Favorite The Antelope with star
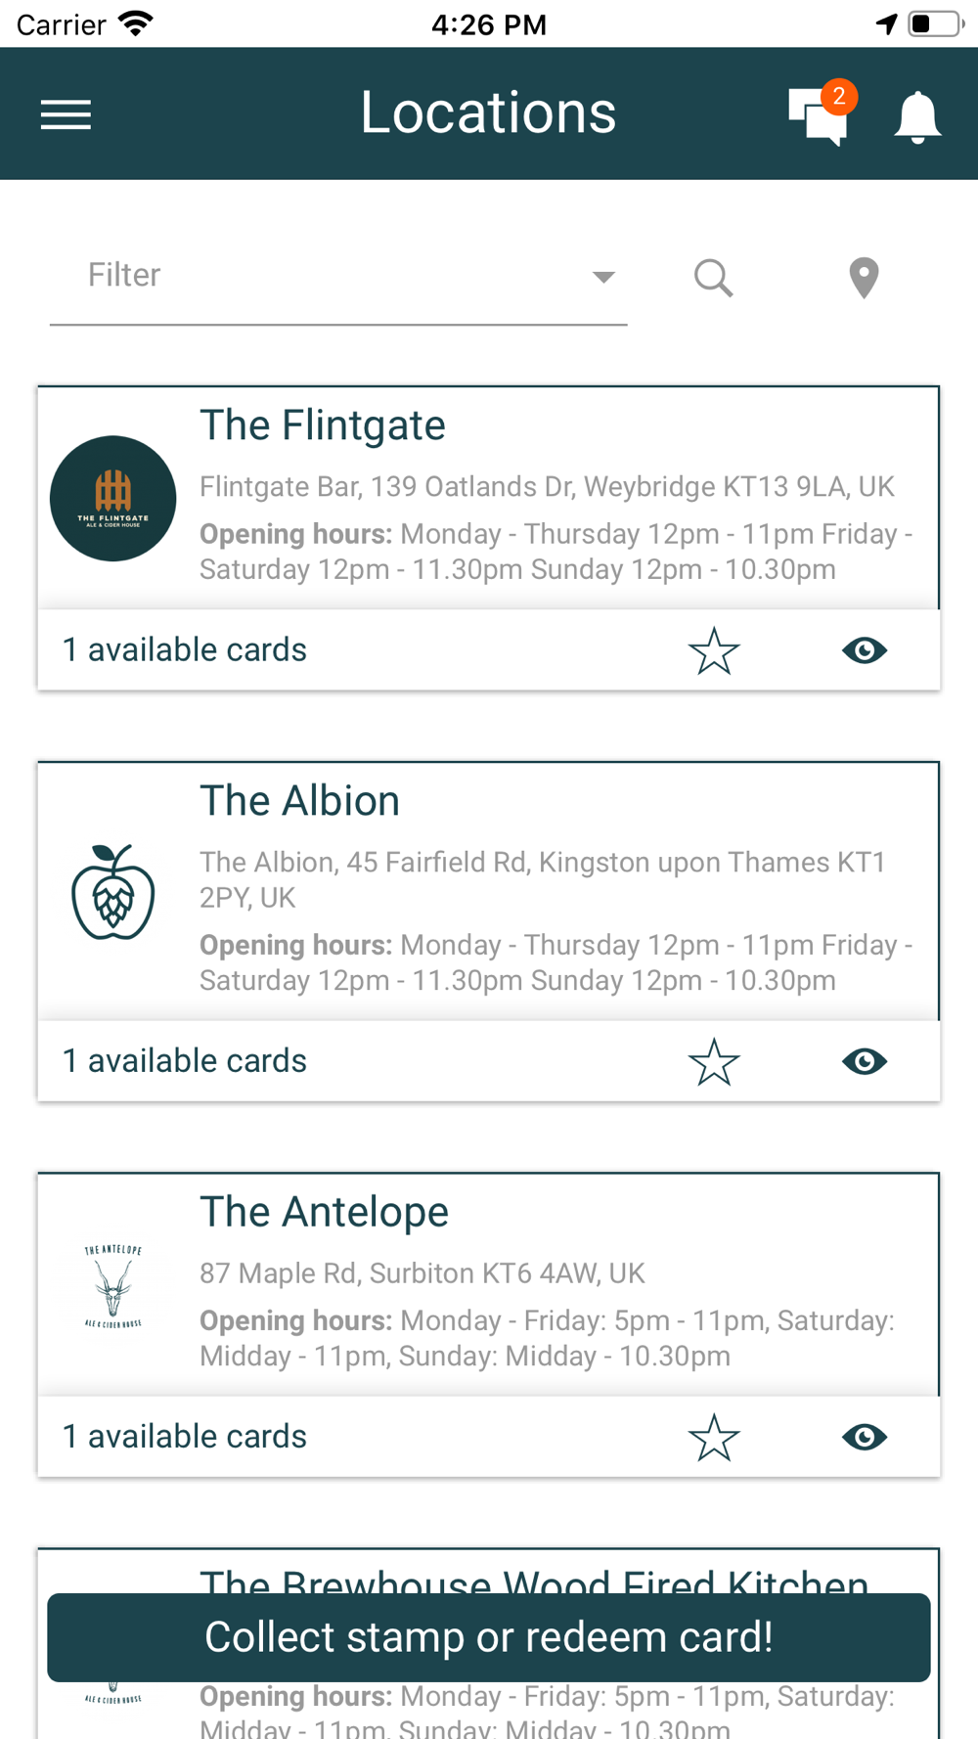Image resolution: width=978 pixels, height=1739 pixels. pos(714,1437)
